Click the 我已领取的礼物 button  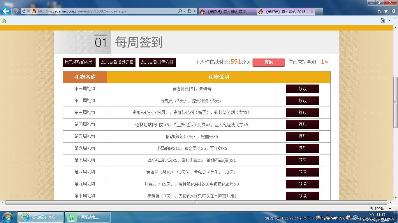coord(79,62)
